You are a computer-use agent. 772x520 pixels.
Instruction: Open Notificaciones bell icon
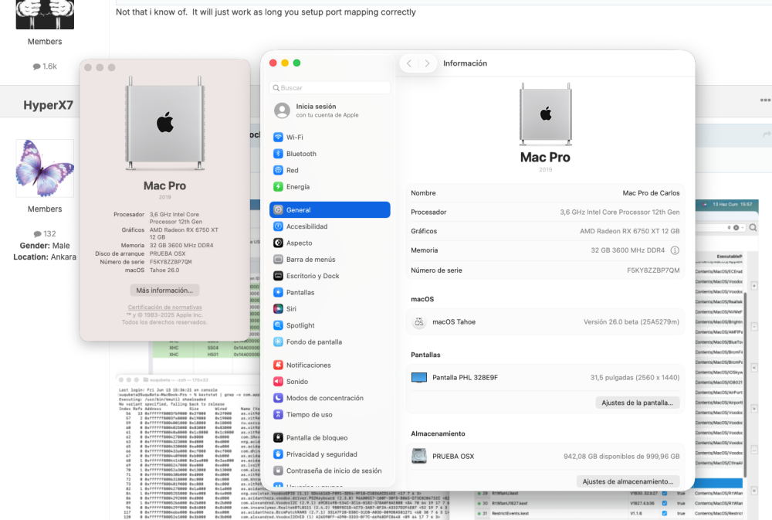[278, 365]
